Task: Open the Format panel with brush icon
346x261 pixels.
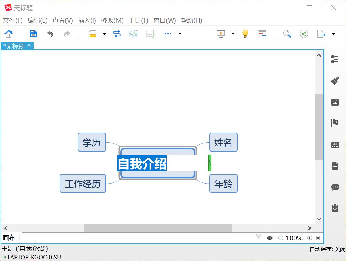Action: click(x=335, y=81)
